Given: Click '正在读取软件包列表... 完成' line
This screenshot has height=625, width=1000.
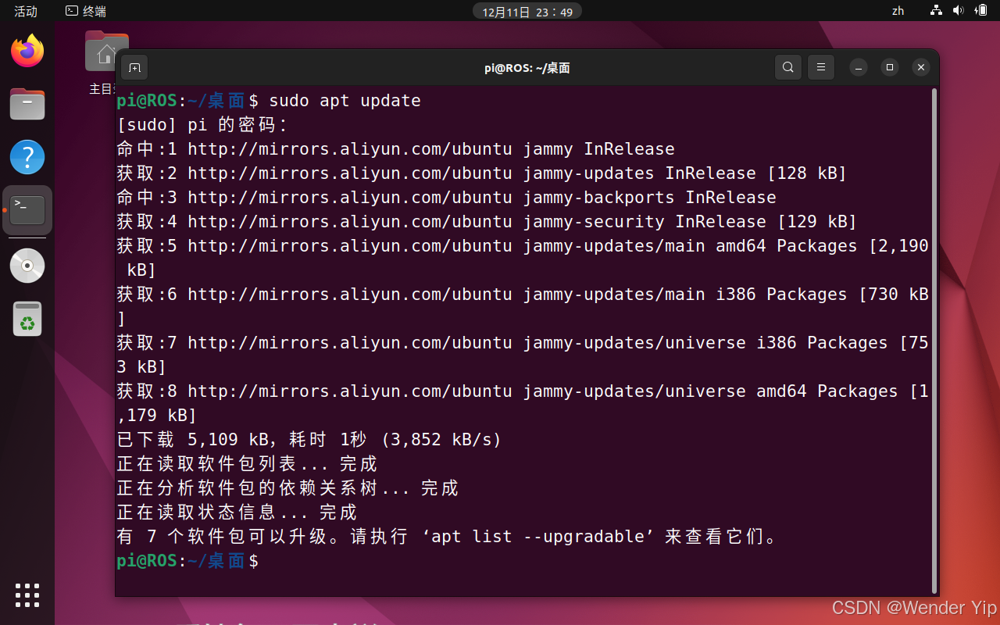Looking at the screenshot, I should (247, 464).
